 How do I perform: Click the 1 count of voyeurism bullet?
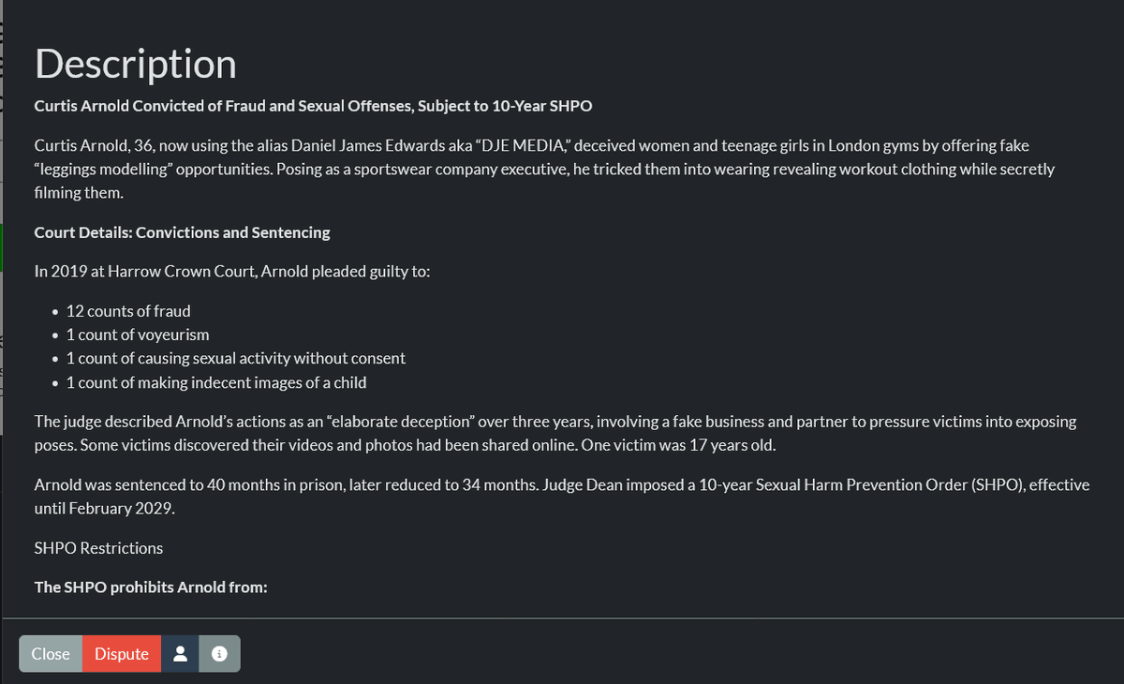(x=137, y=335)
